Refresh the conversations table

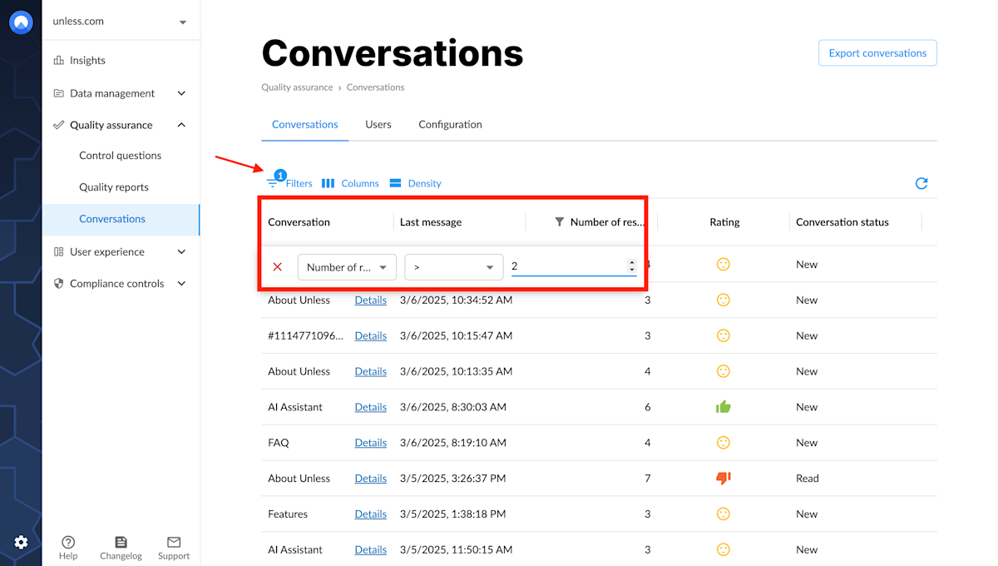[921, 182]
